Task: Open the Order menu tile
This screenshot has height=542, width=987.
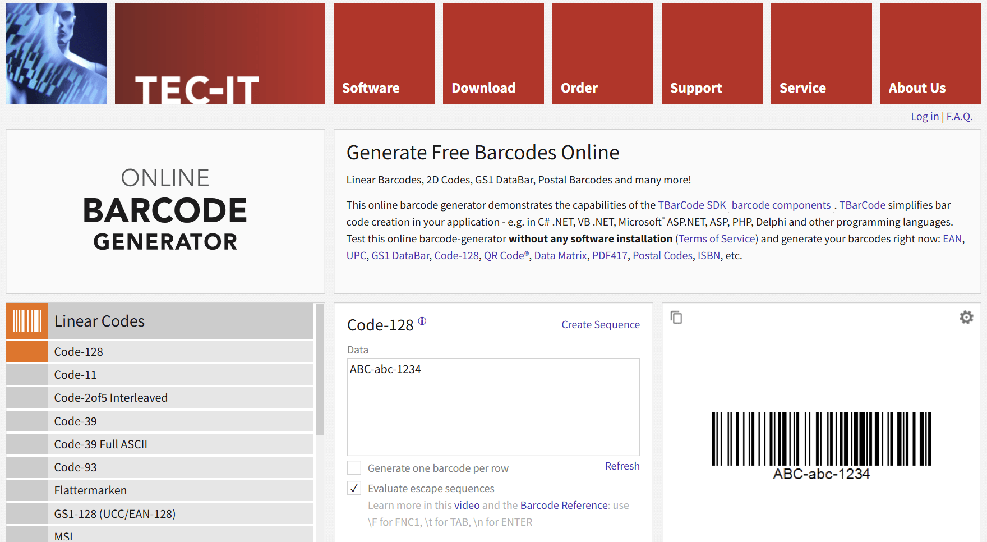Action: click(x=603, y=53)
